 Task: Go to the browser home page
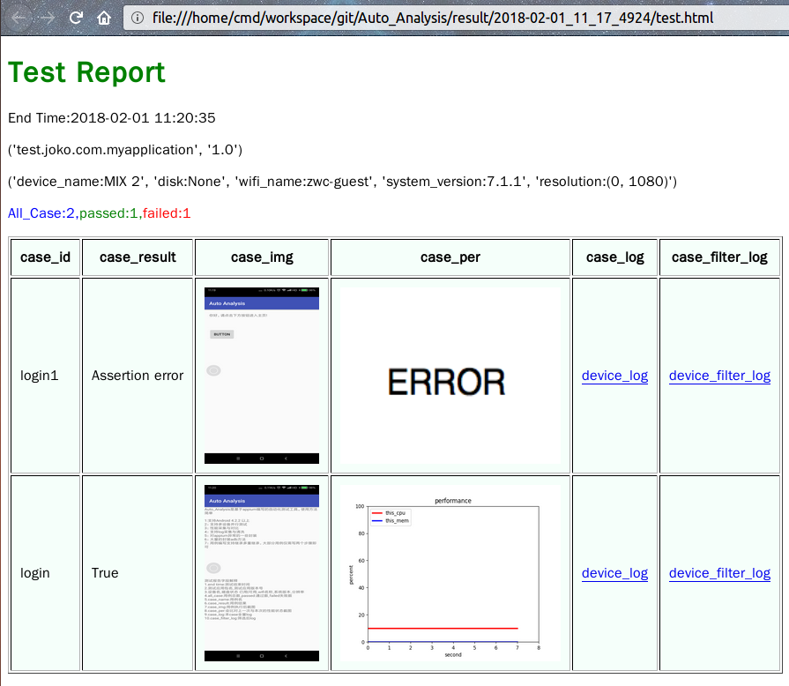[104, 18]
